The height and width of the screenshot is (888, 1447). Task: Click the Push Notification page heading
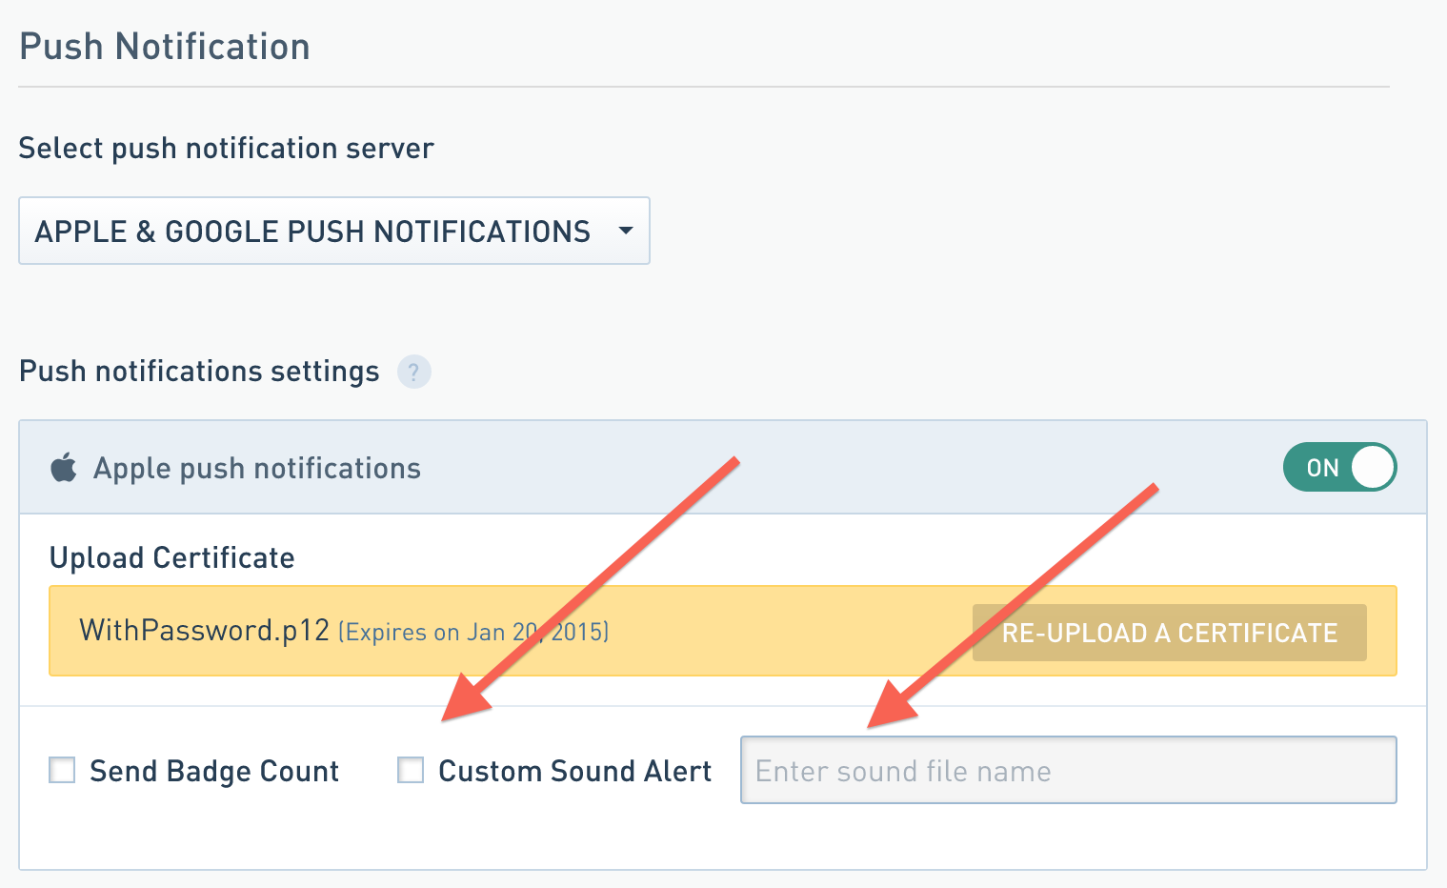point(165,47)
